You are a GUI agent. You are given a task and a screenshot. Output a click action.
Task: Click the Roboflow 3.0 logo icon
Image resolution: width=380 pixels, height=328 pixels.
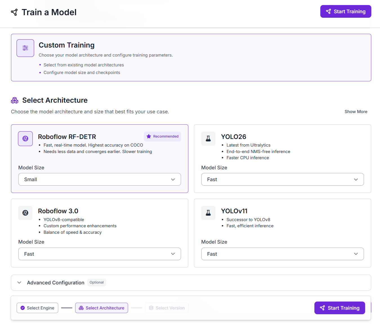(25, 213)
